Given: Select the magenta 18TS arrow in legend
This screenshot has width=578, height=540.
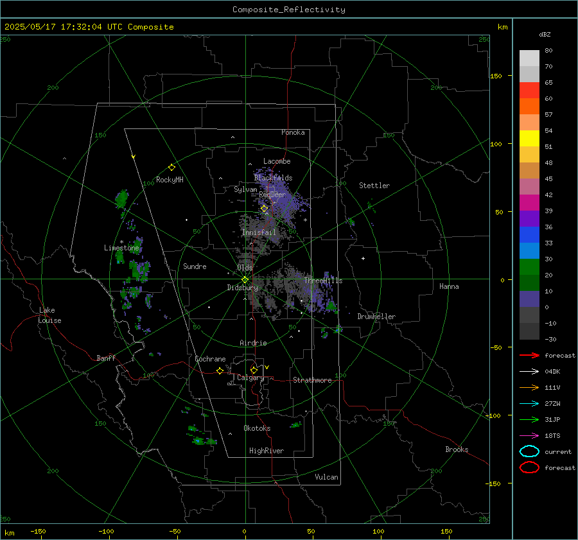Looking at the screenshot, I should pyautogui.click(x=529, y=436).
